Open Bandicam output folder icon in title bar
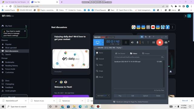This screenshot has height=109, width=194. (146, 37)
